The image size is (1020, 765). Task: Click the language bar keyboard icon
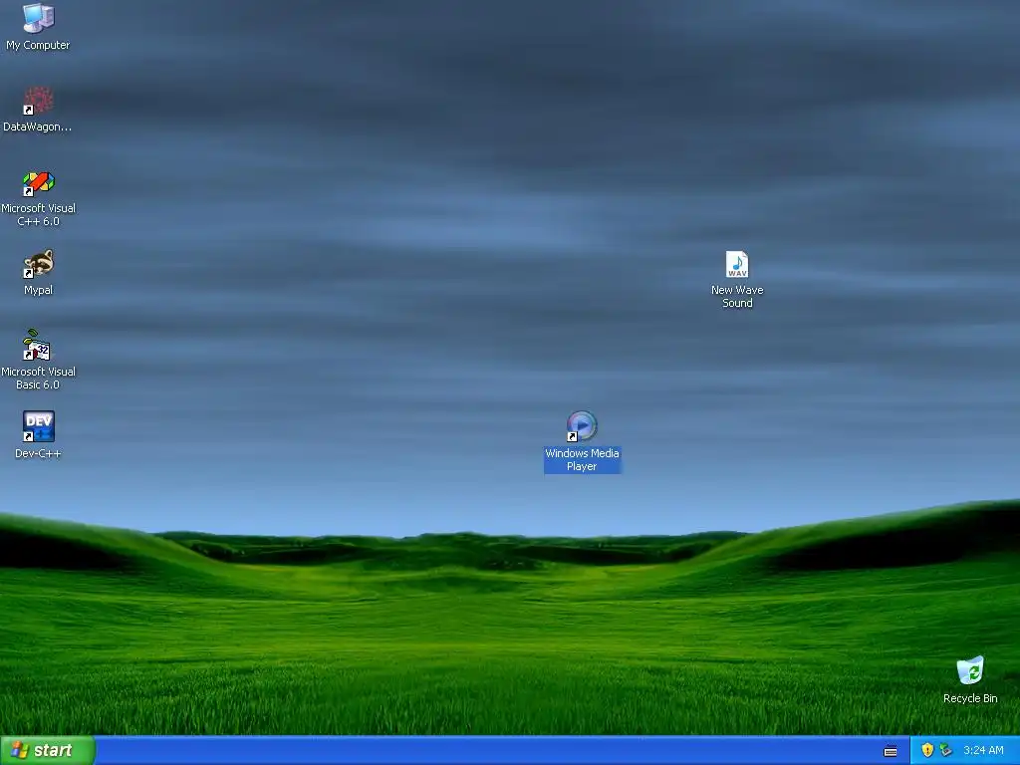(x=891, y=751)
